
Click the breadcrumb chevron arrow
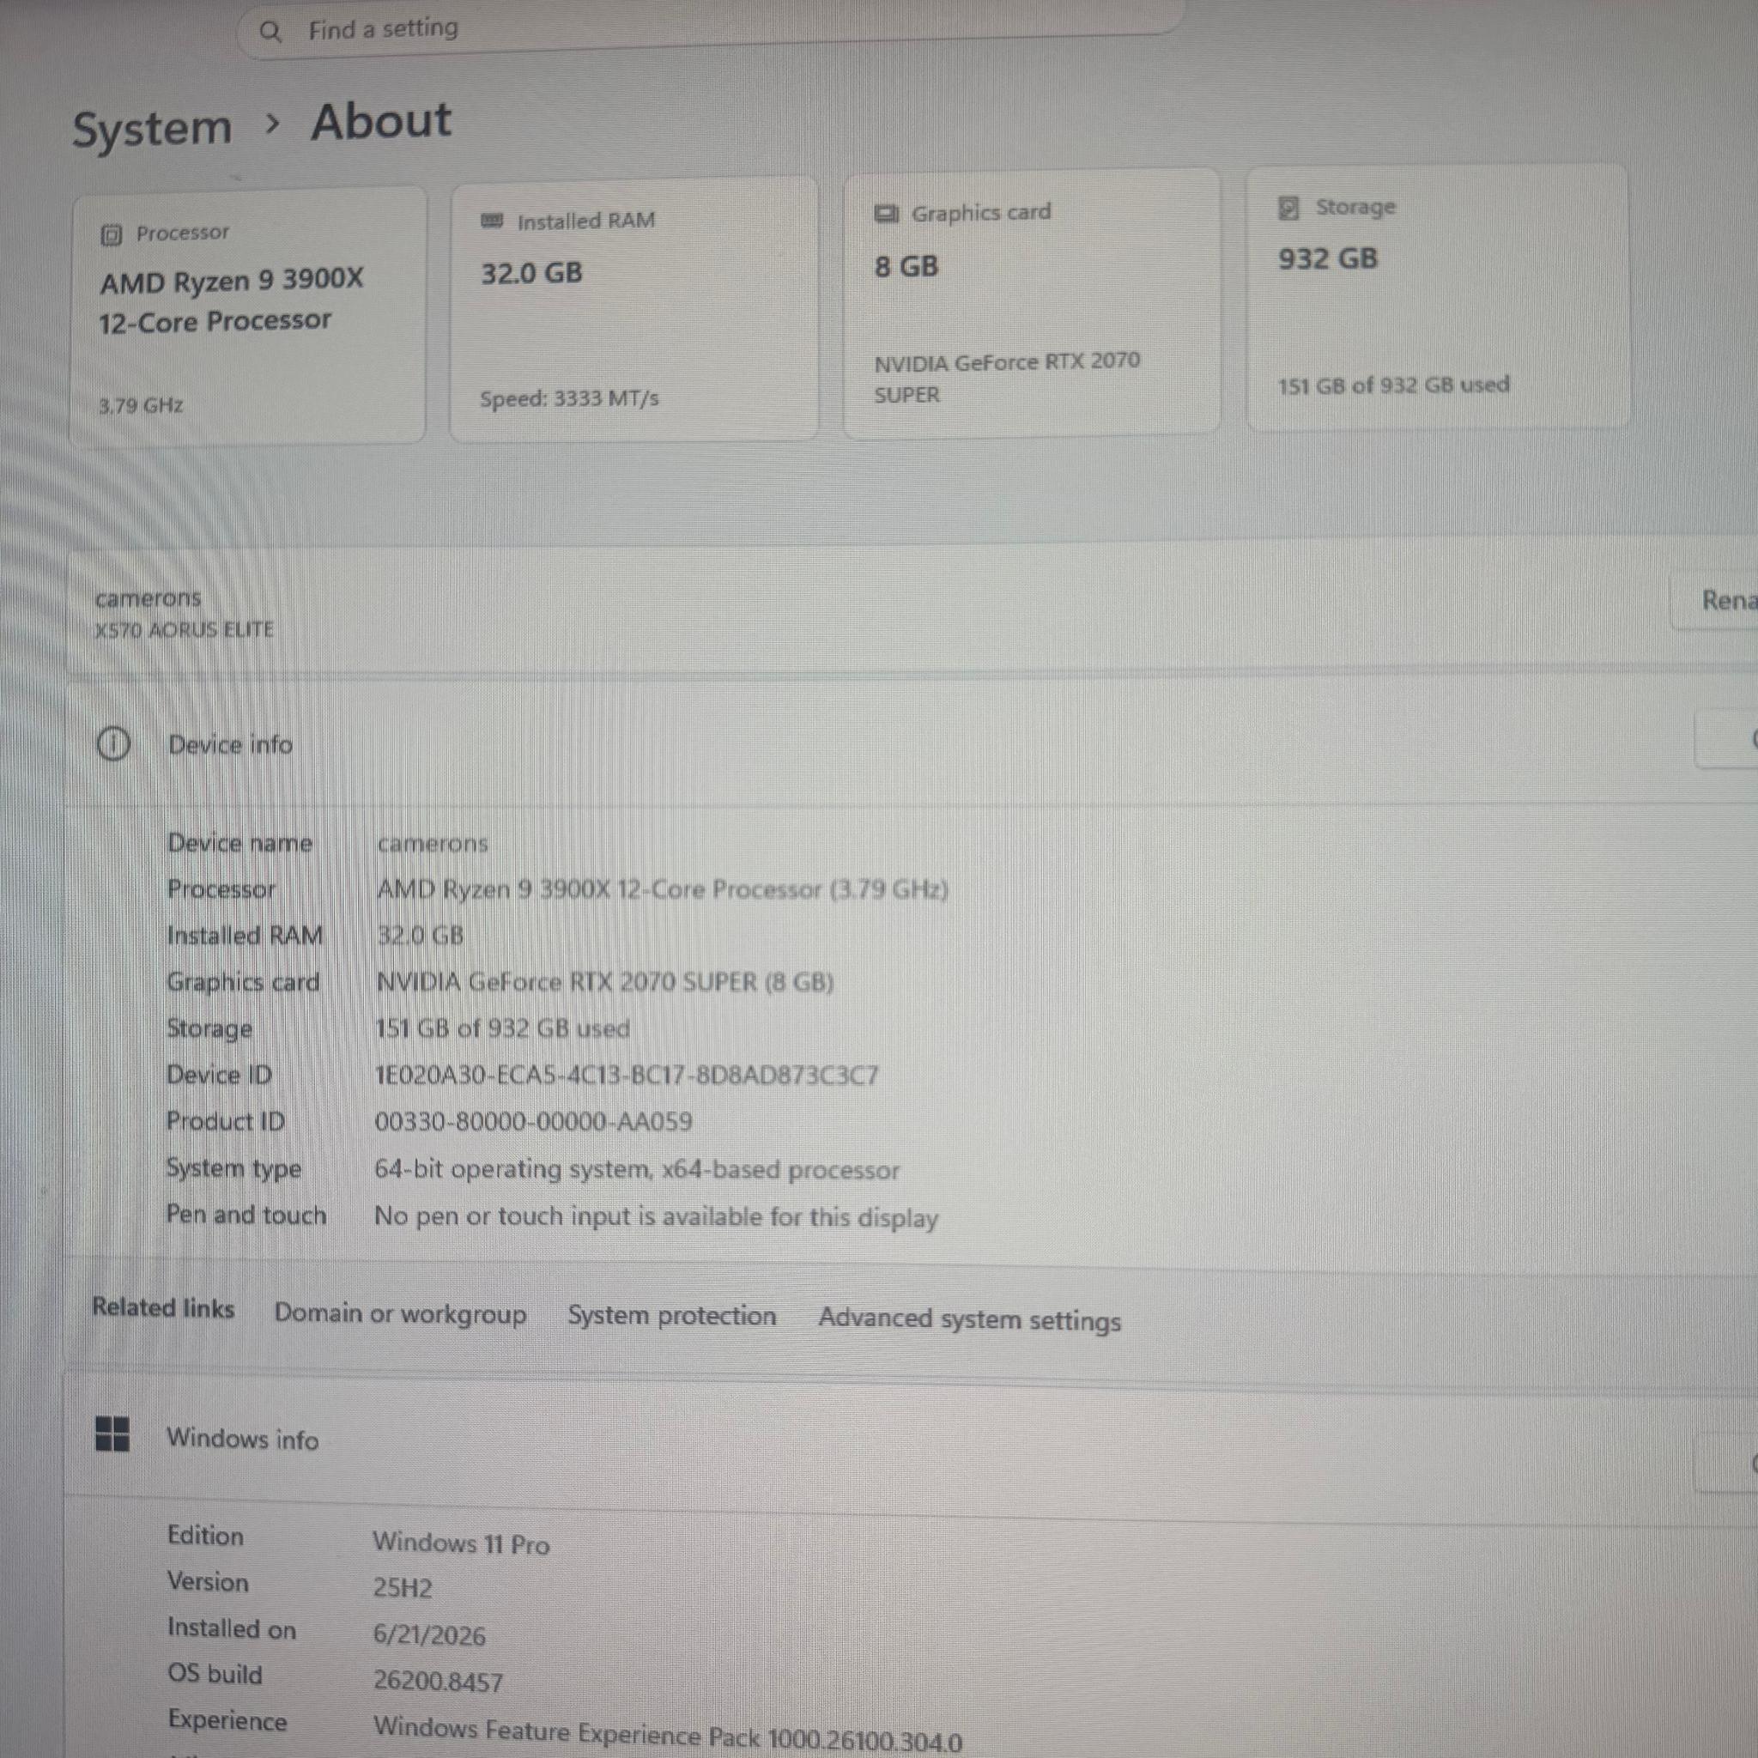coord(272,123)
